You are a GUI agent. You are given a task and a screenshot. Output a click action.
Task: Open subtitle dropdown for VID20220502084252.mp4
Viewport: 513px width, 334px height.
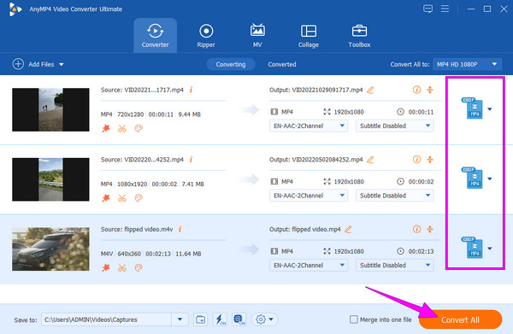click(395, 196)
